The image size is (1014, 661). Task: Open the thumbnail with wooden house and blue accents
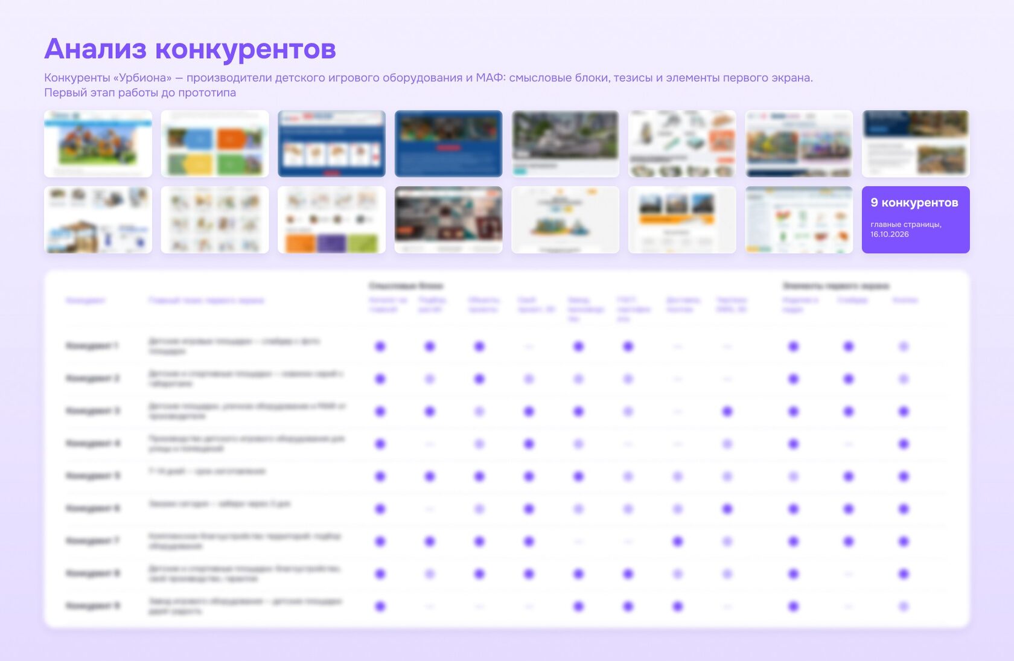coord(98,220)
